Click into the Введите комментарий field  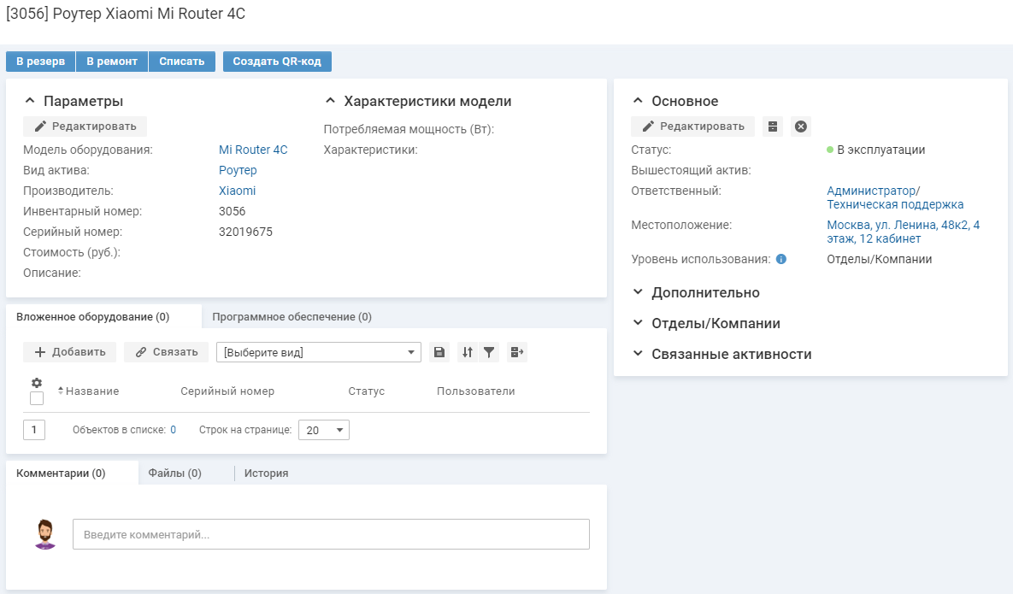[331, 534]
